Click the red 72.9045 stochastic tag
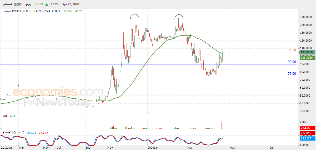Image resolution: width=316 pixels, height=150 pixels. click(308, 133)
